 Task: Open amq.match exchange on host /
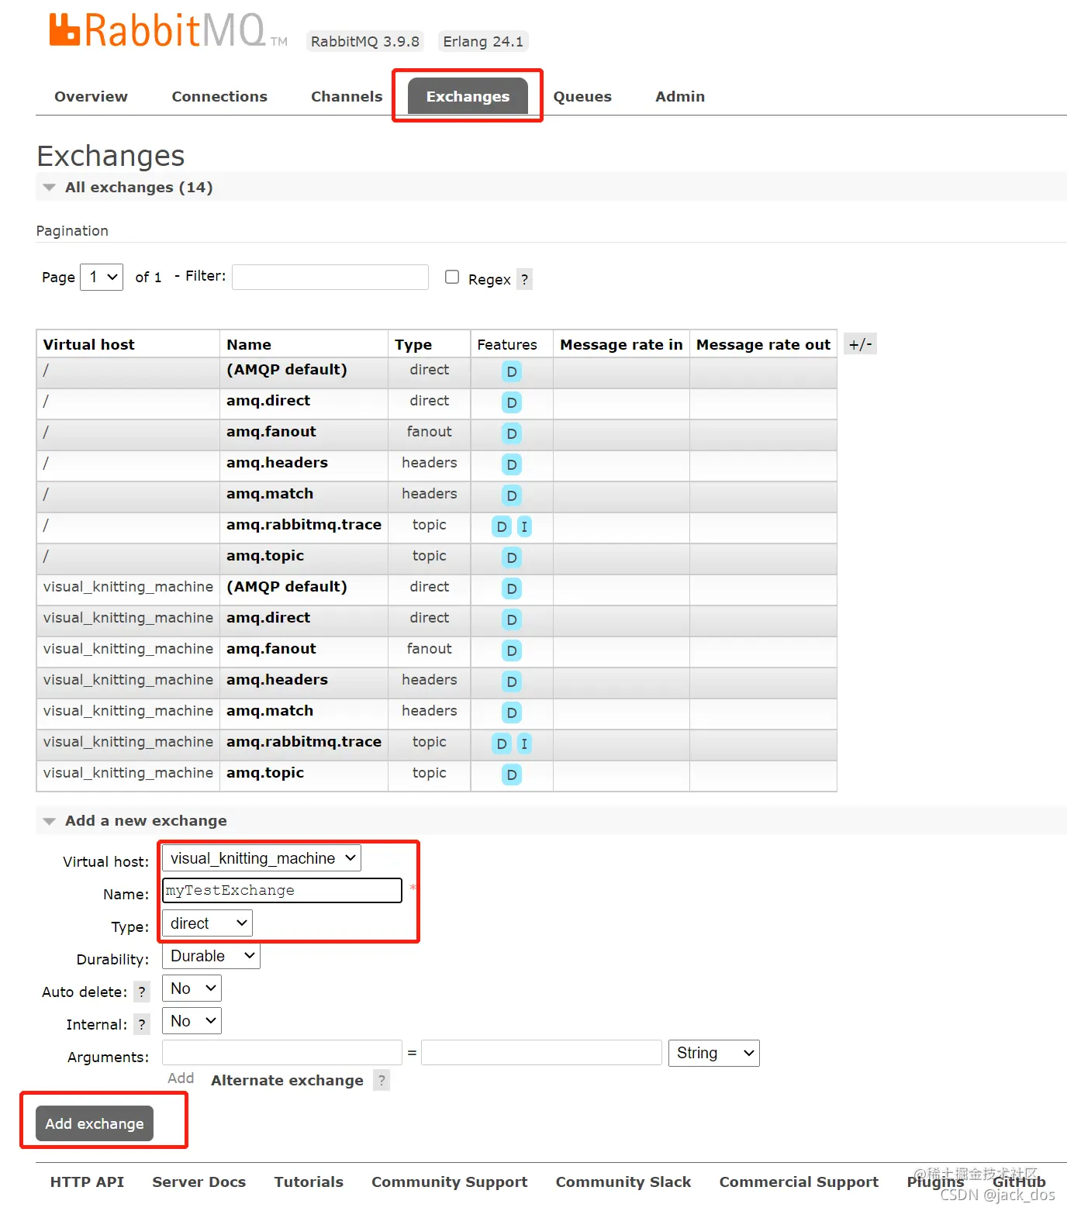pyautogui.click(x=270, y=494)
